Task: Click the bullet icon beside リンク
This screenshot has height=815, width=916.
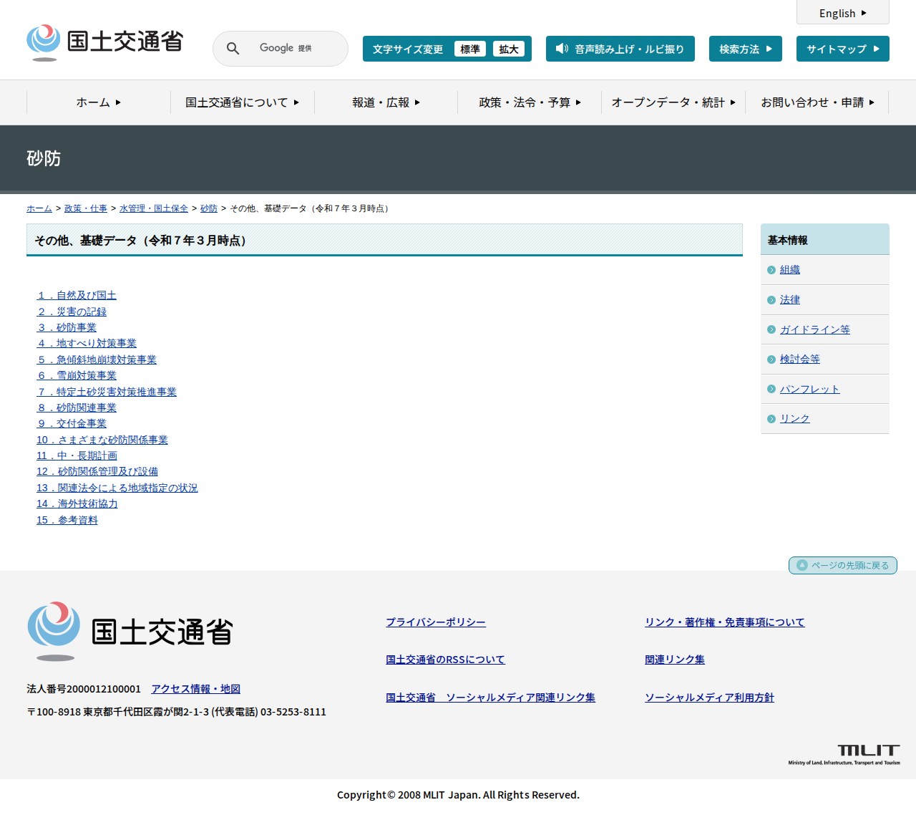Action: click(x=771, y=419)
